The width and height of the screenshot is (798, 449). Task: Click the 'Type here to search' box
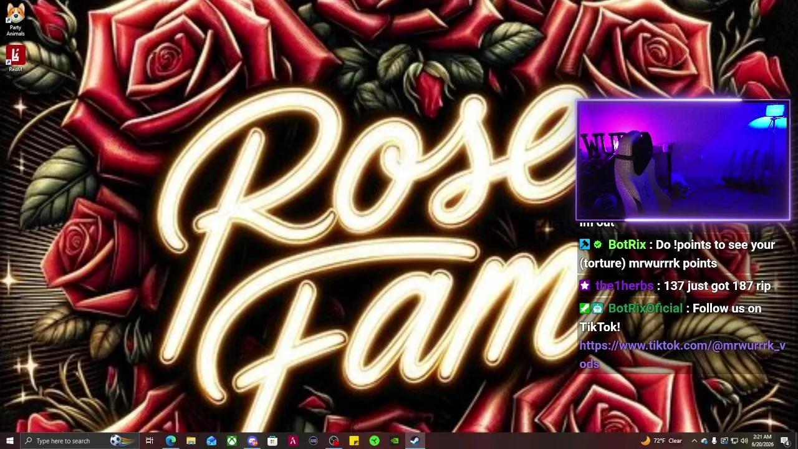[80, 441]
